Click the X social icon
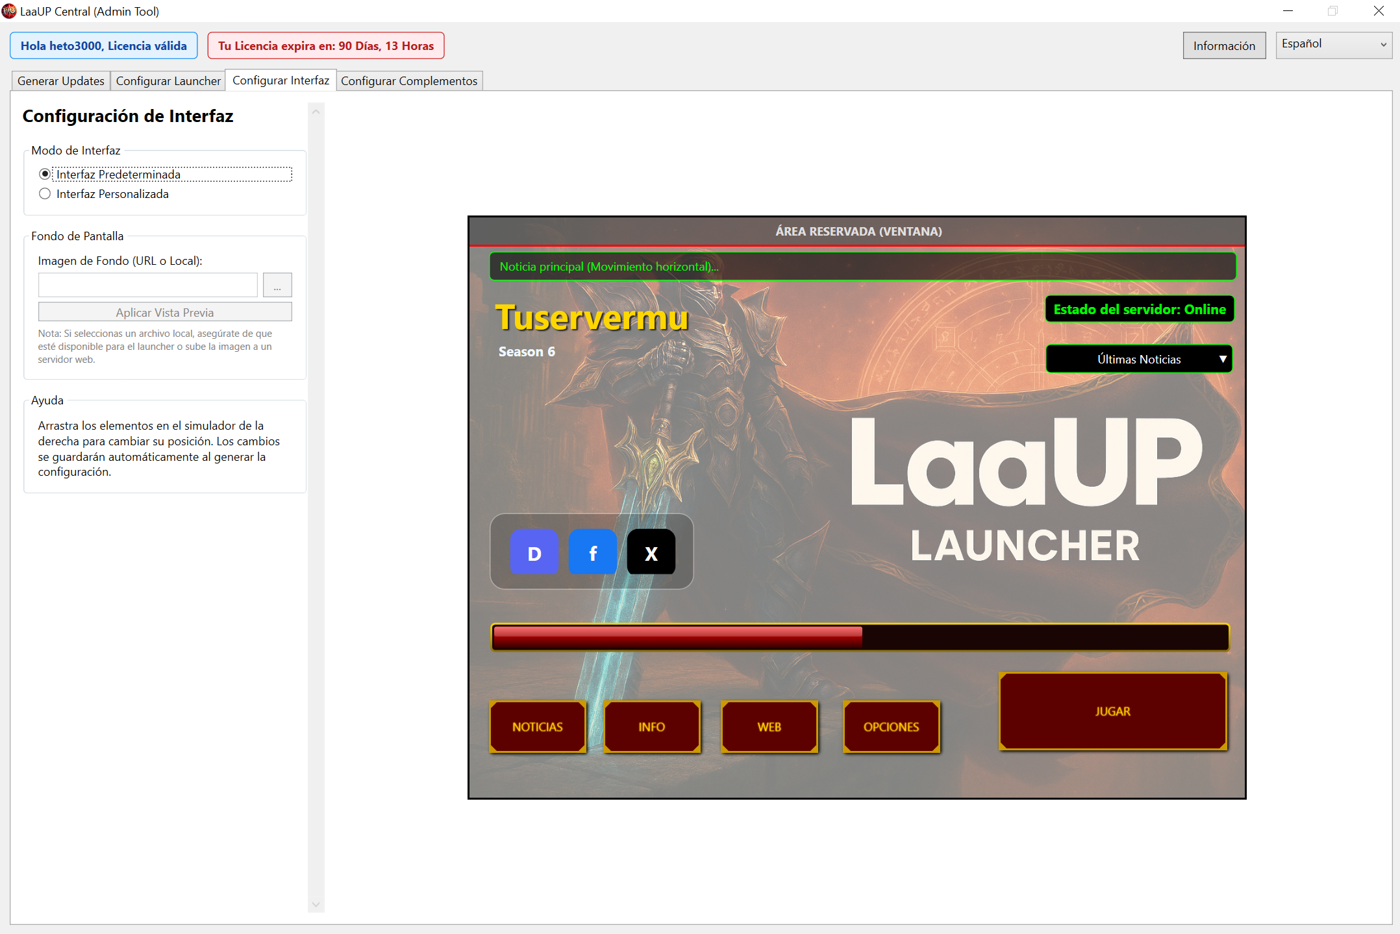Image resolution: width=1400 pixels, height=934 pixels. 651,552
